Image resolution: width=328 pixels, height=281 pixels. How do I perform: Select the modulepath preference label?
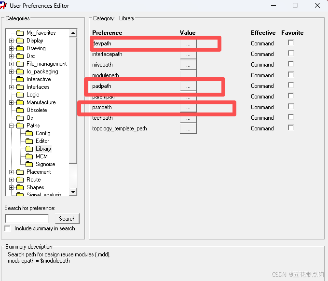106,75
